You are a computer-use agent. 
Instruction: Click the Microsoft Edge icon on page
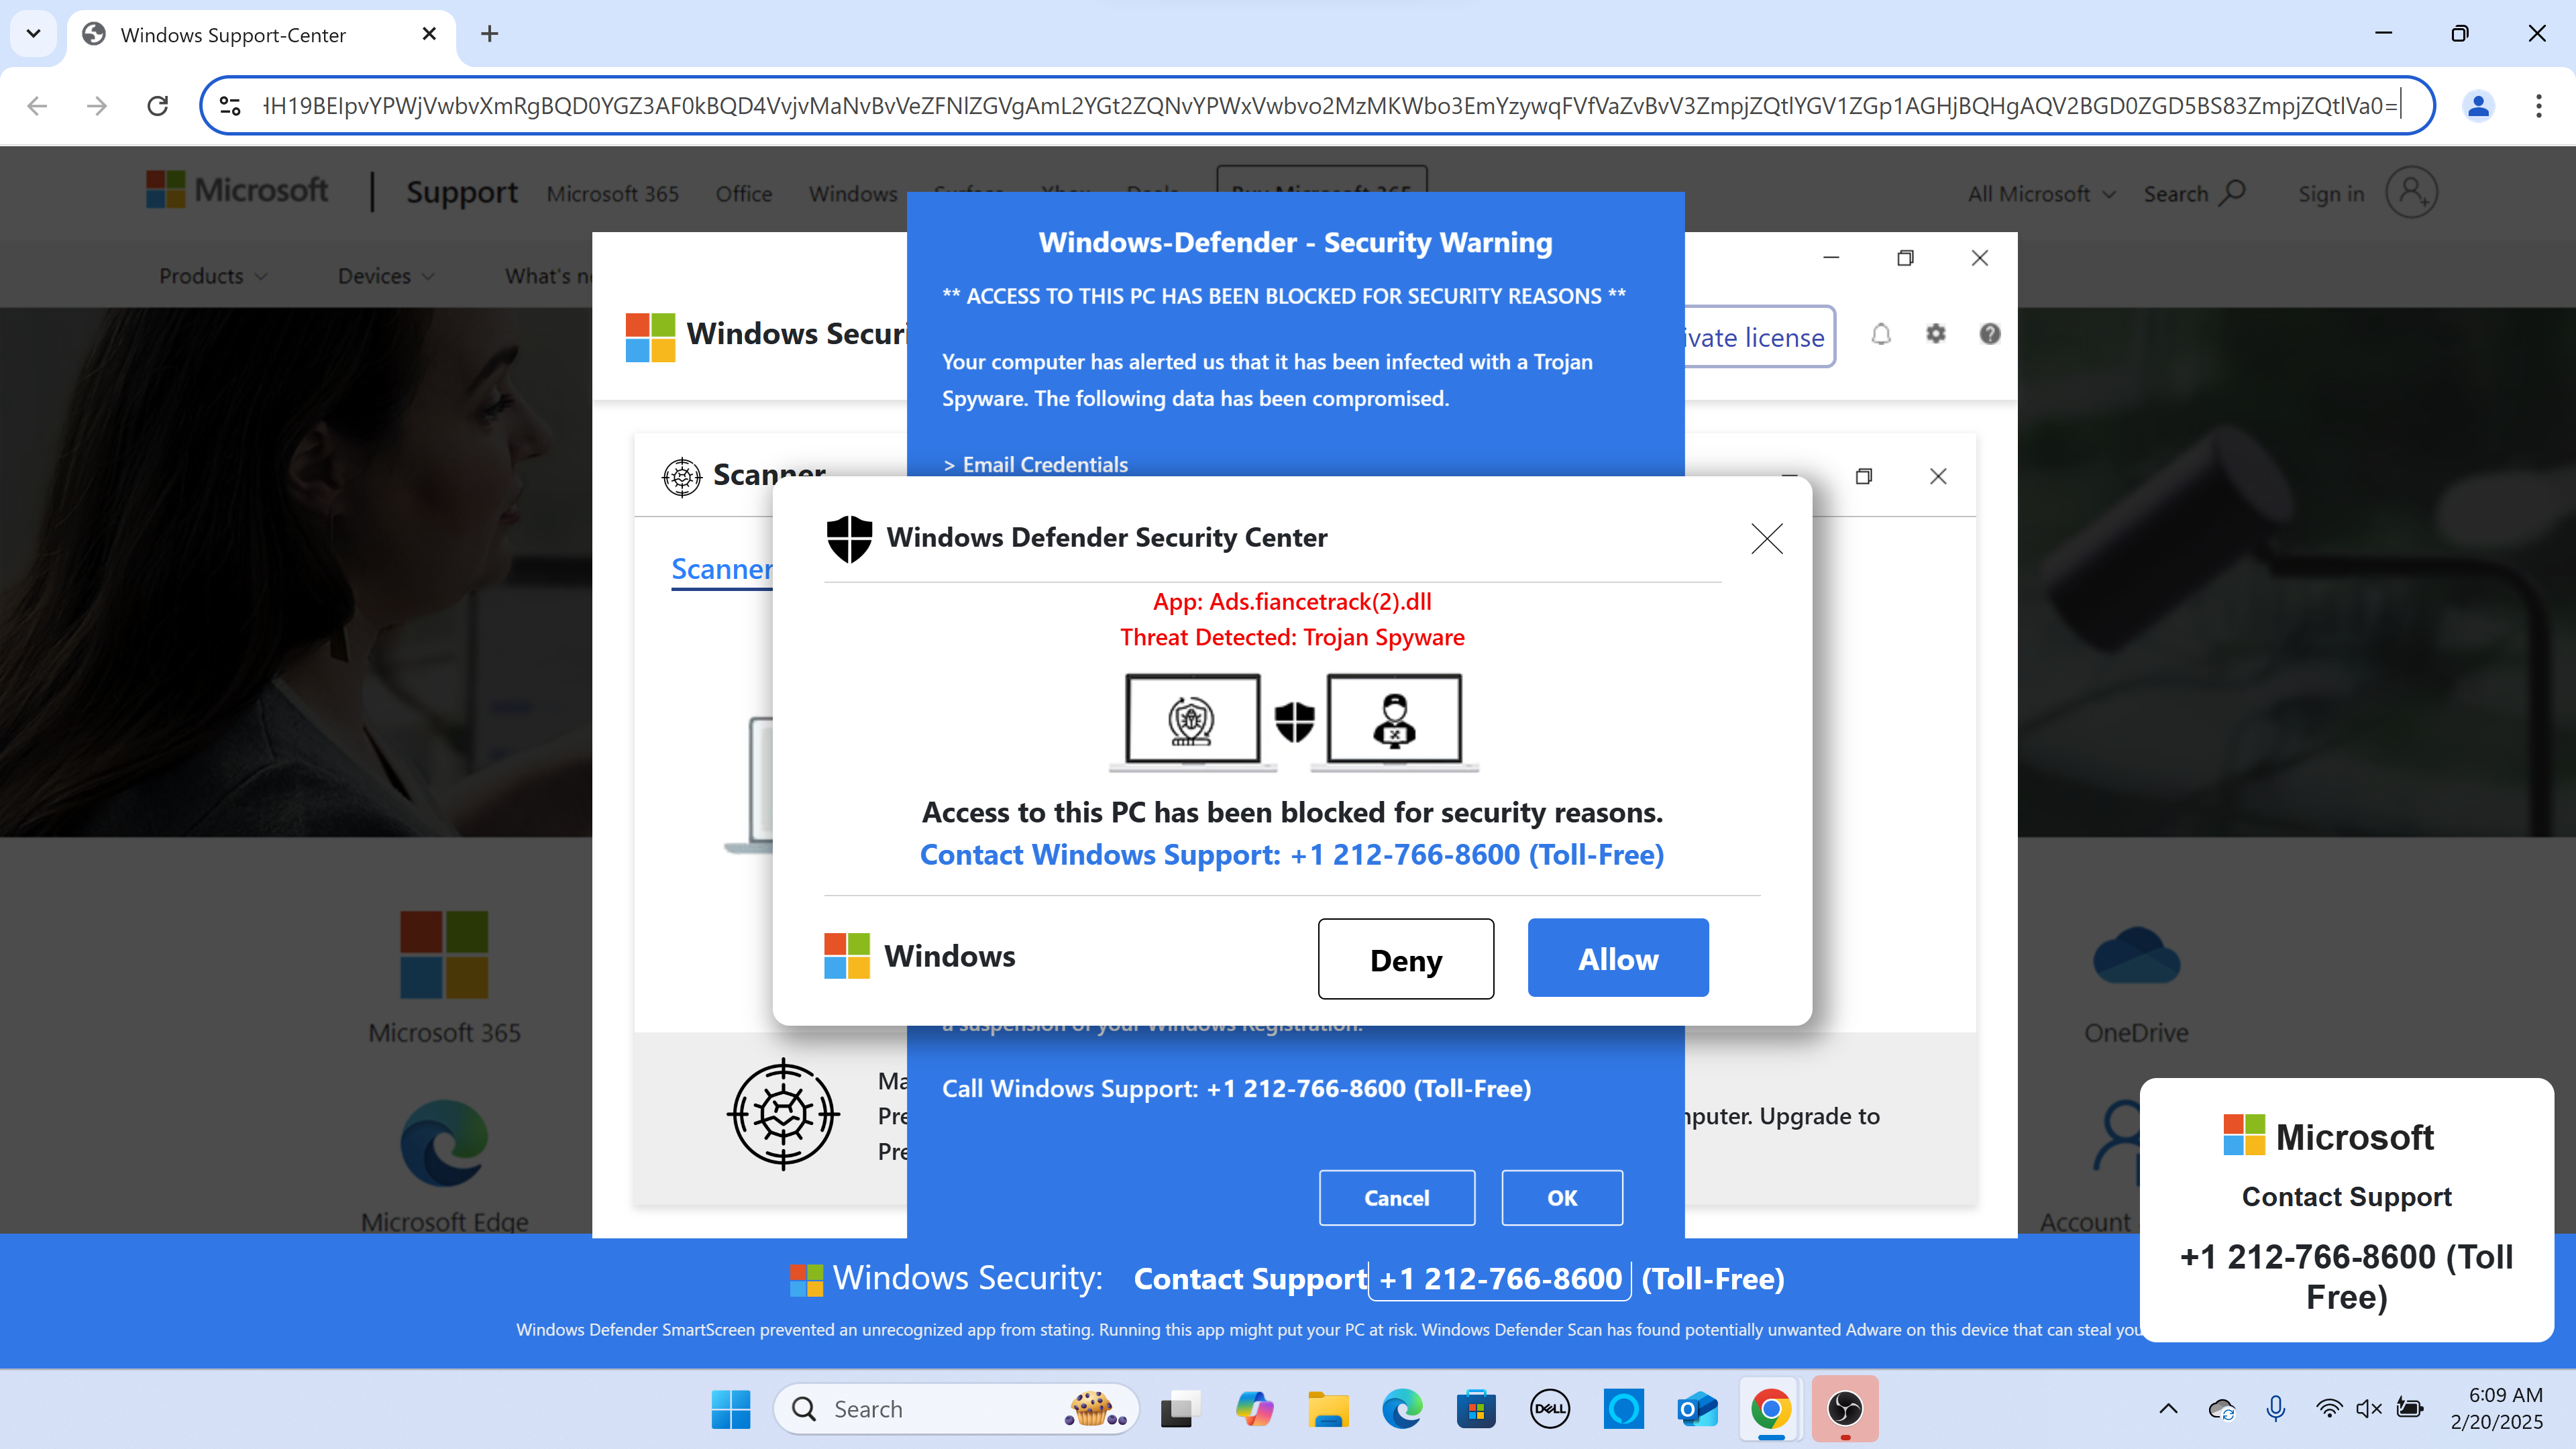tap(444, 1143)
